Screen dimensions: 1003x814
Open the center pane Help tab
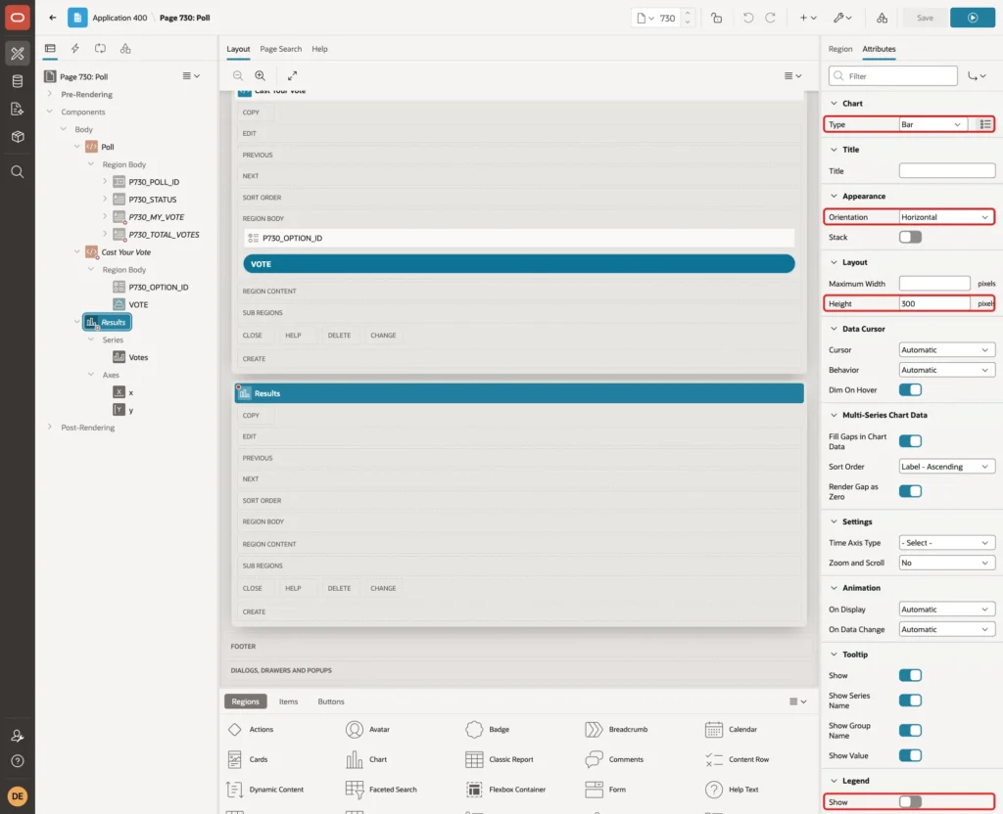tap(319, 49)
